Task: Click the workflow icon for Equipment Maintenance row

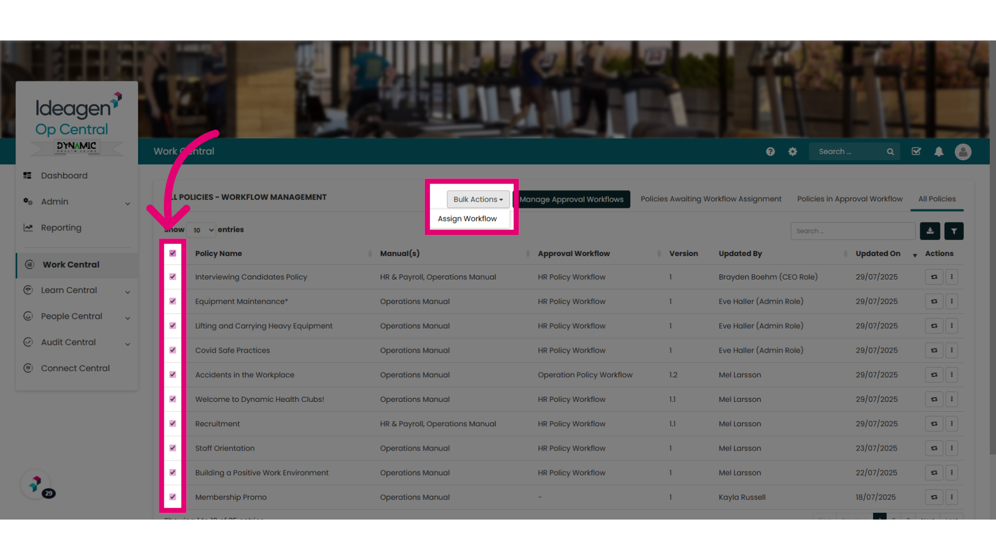Action: (934, 301)
